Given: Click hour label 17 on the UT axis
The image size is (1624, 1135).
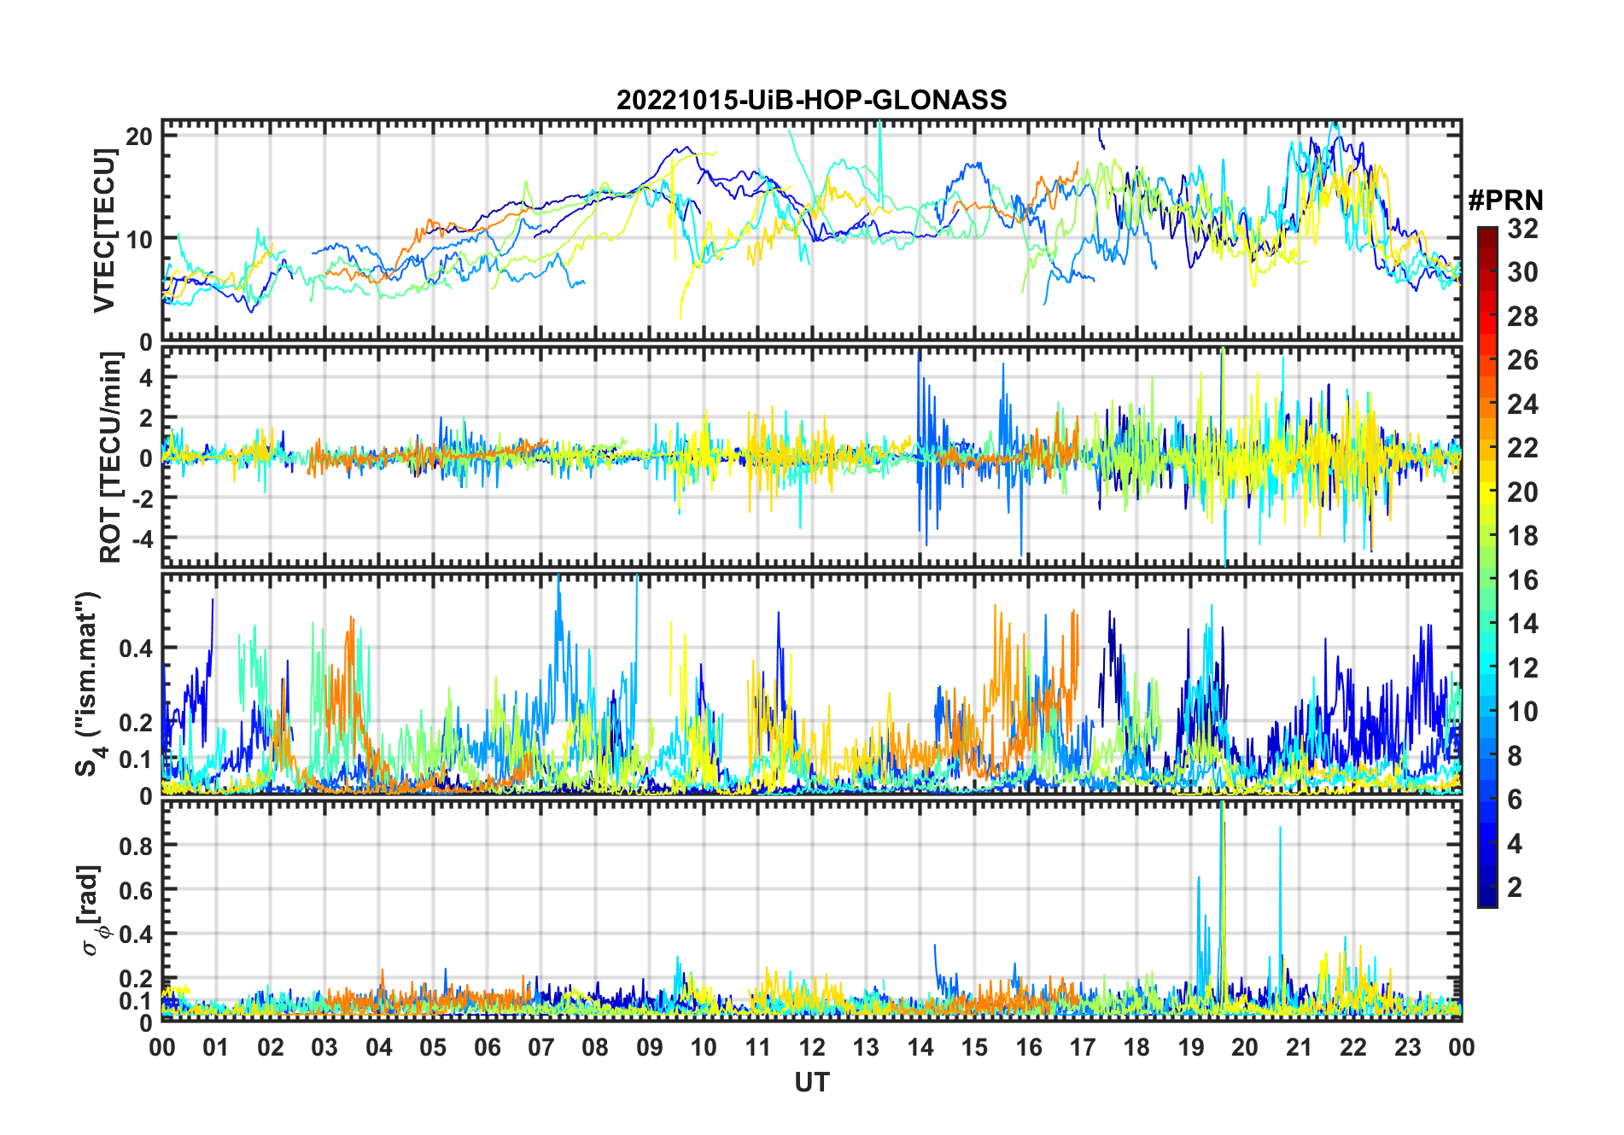Looking at the screenshot, I should [1083, 1048].
